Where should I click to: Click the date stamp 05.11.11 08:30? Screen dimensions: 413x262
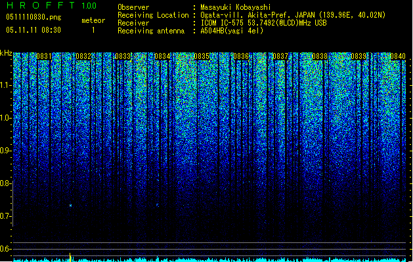pos(33,30)
